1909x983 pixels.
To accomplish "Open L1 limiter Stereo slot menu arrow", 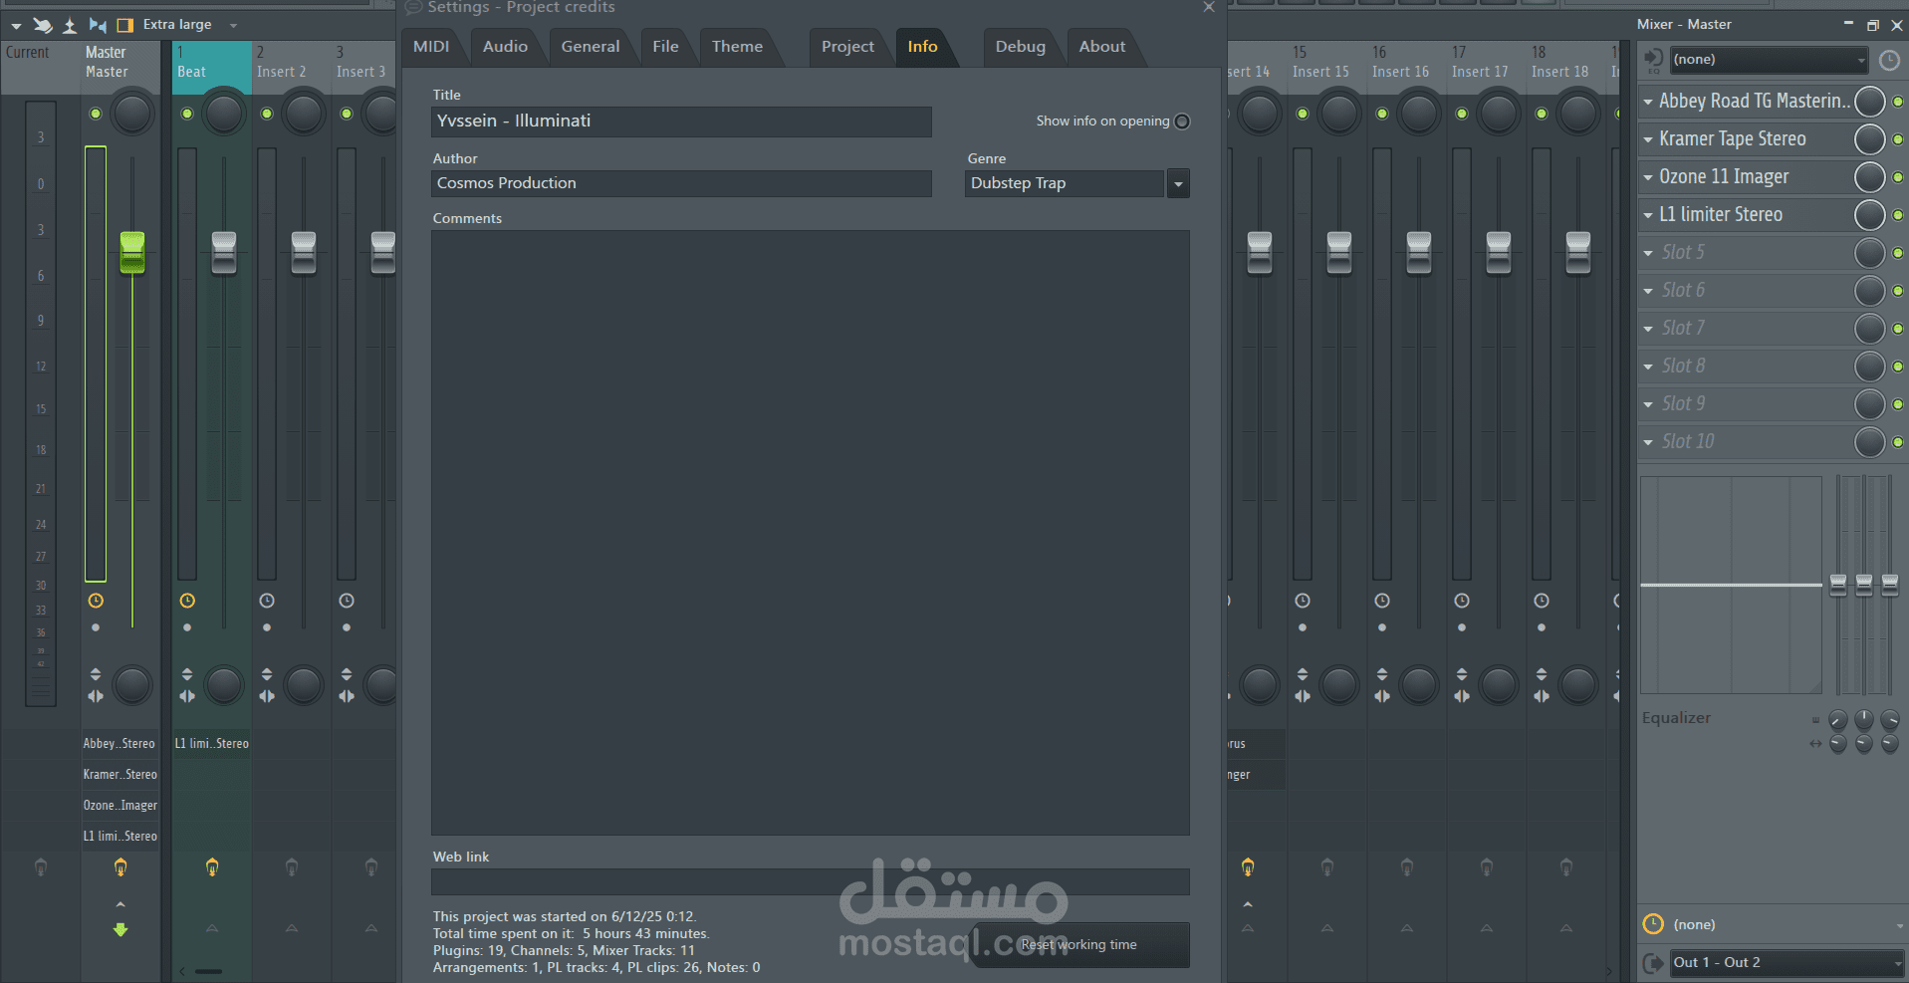I will click(1648, 215).
